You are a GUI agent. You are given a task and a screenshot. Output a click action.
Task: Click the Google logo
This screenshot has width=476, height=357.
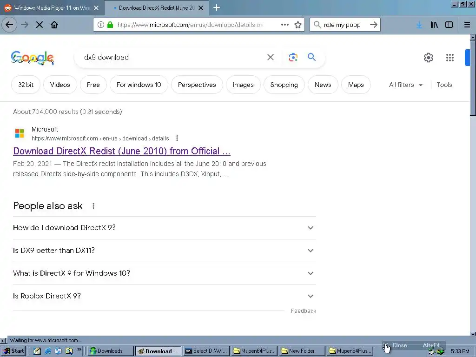(x=33, y=58)
